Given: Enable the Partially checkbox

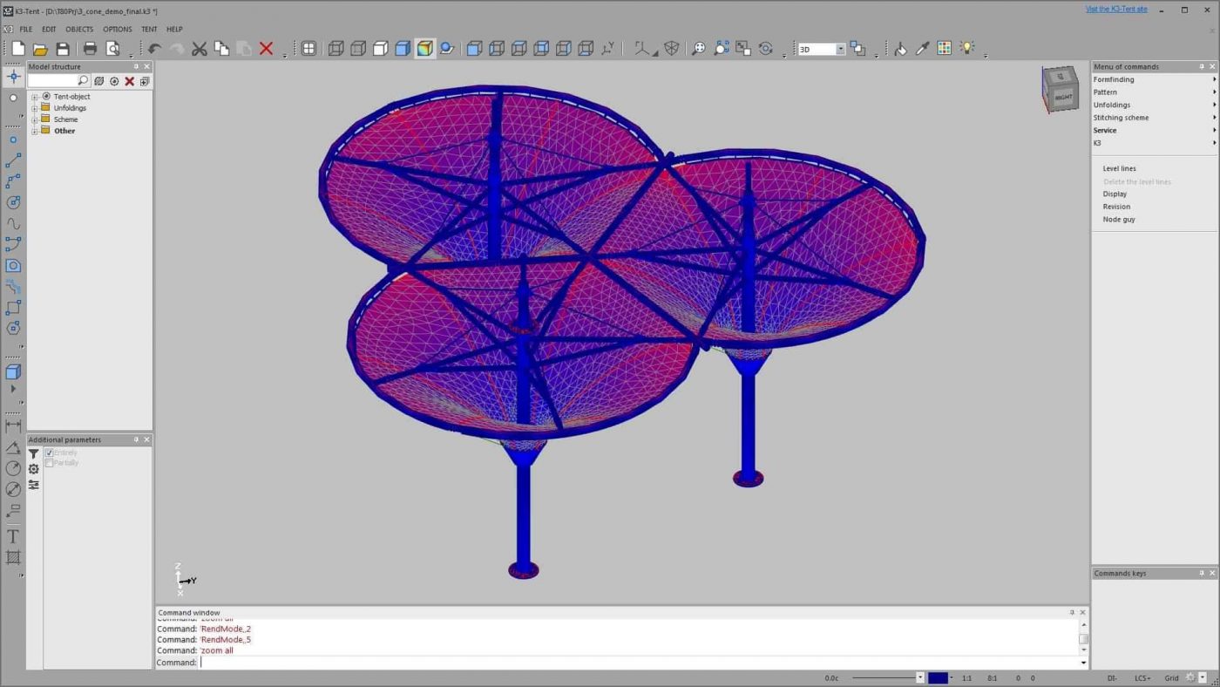Looking at the screenshot, I should pyautogui.click(x=50, y=463).
